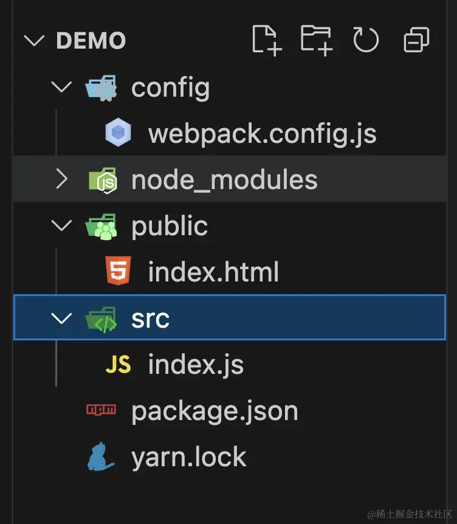Click the New File icon
This screenshot has width=457, height=524.
point(267,41)
